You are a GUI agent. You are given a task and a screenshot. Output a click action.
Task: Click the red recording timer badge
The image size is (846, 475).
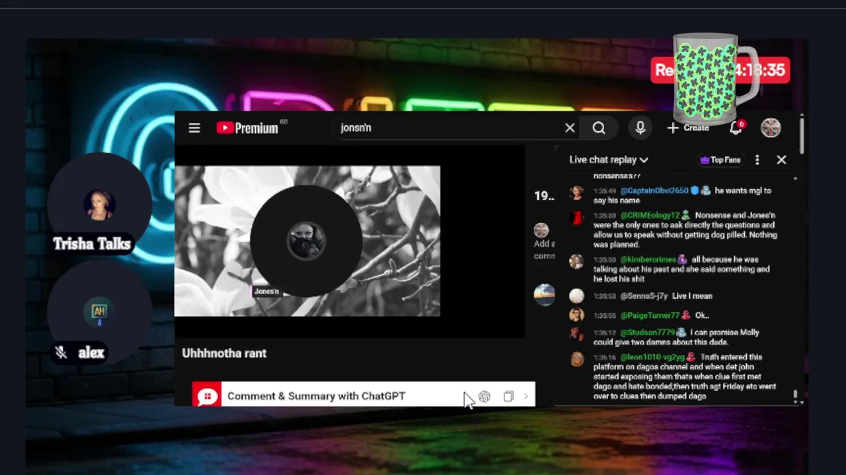(720, 70)
